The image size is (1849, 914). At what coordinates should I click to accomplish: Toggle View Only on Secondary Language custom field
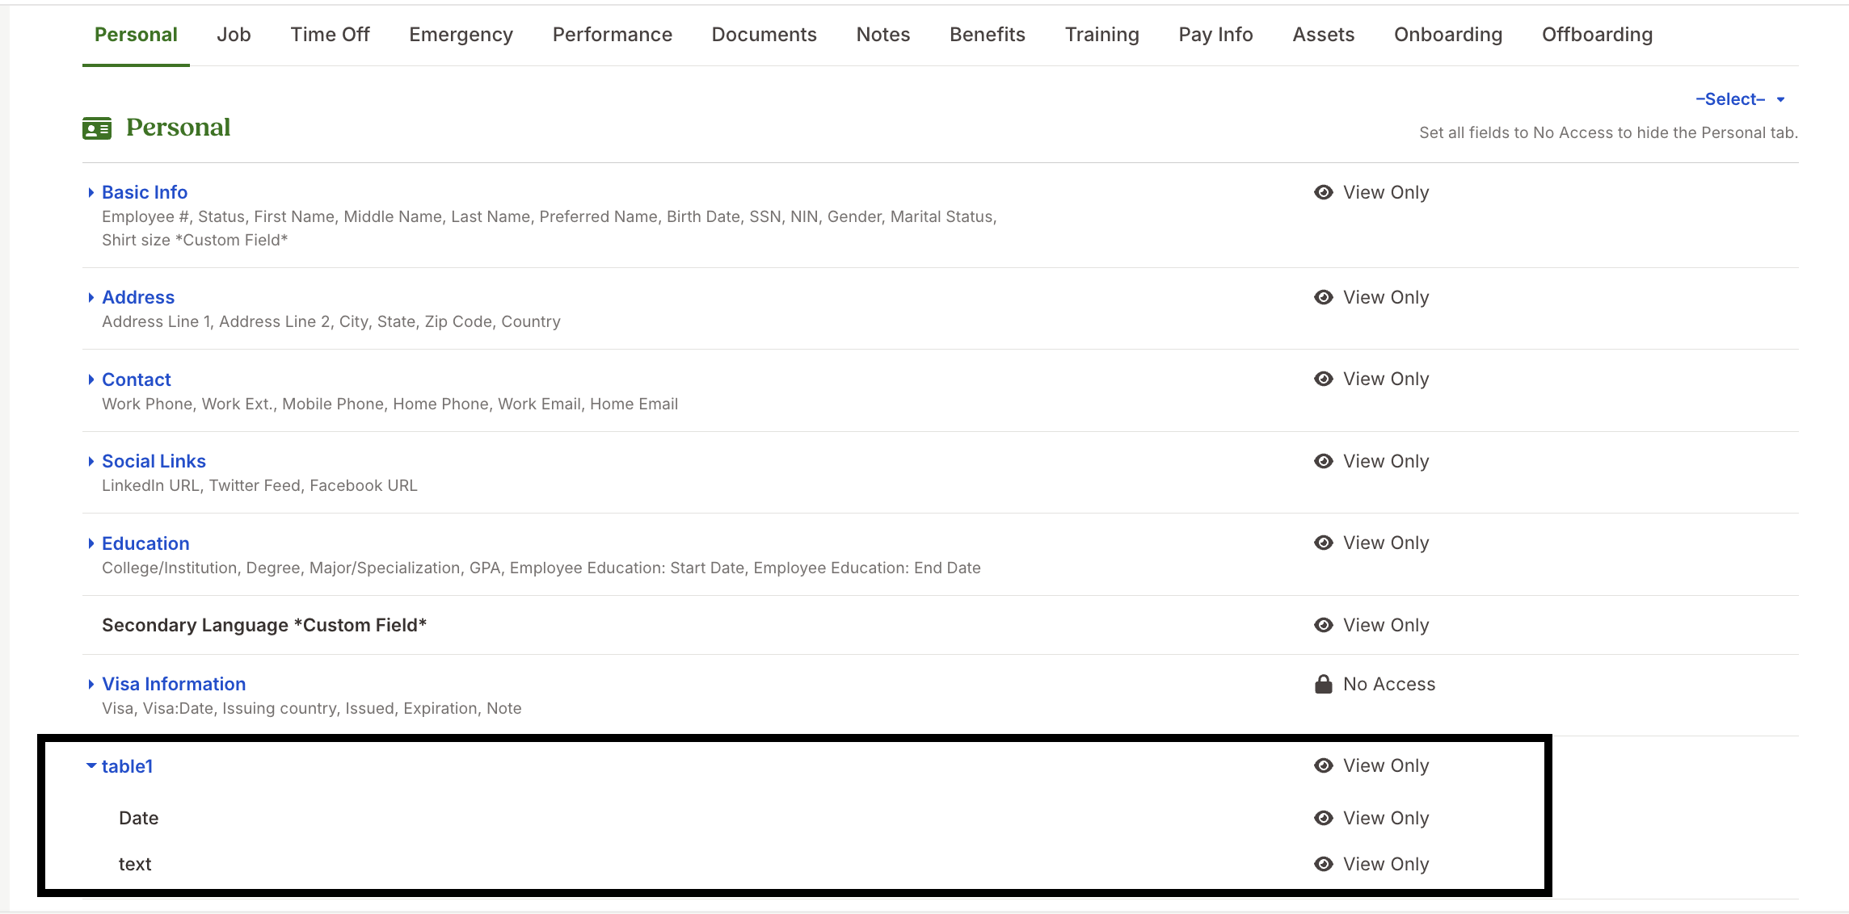click(1385, 624)
